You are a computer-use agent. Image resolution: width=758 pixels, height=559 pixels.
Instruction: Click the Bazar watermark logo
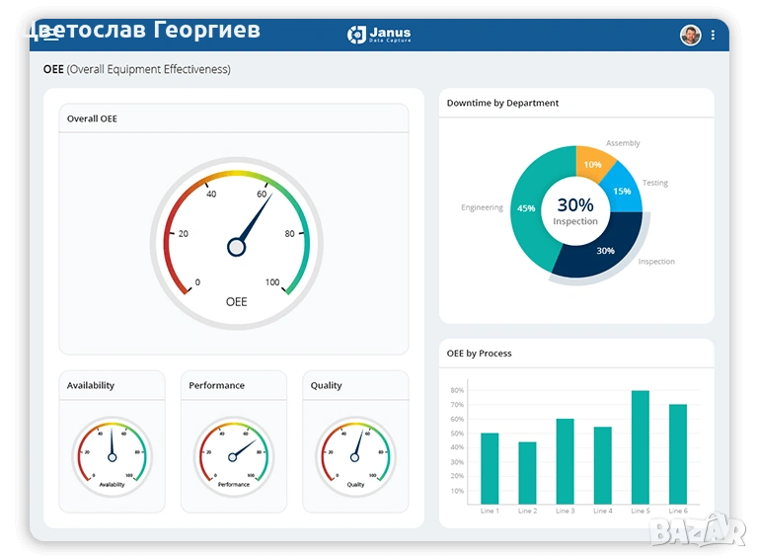tap(697, 531)
